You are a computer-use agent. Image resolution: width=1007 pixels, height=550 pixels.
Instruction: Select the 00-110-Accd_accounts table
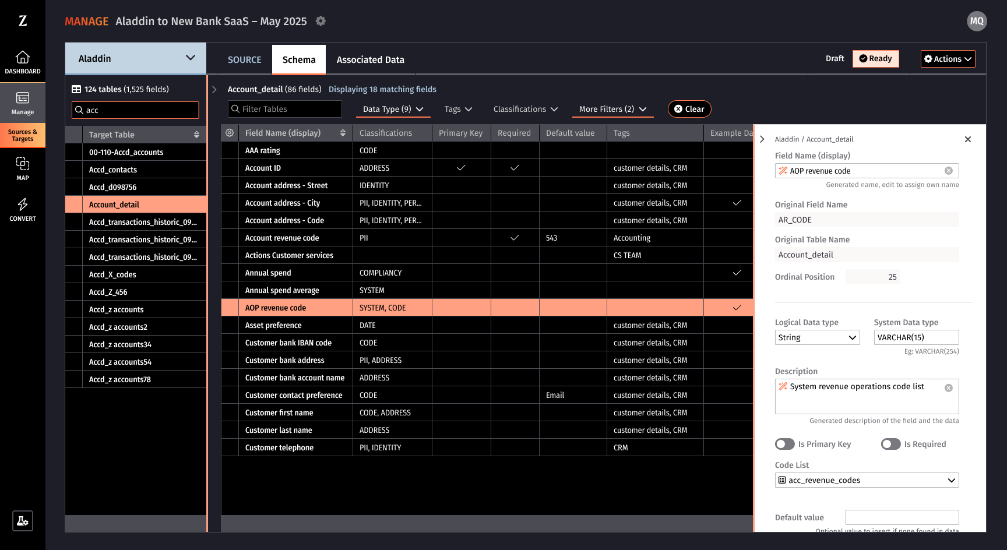(x=136, y=152)
